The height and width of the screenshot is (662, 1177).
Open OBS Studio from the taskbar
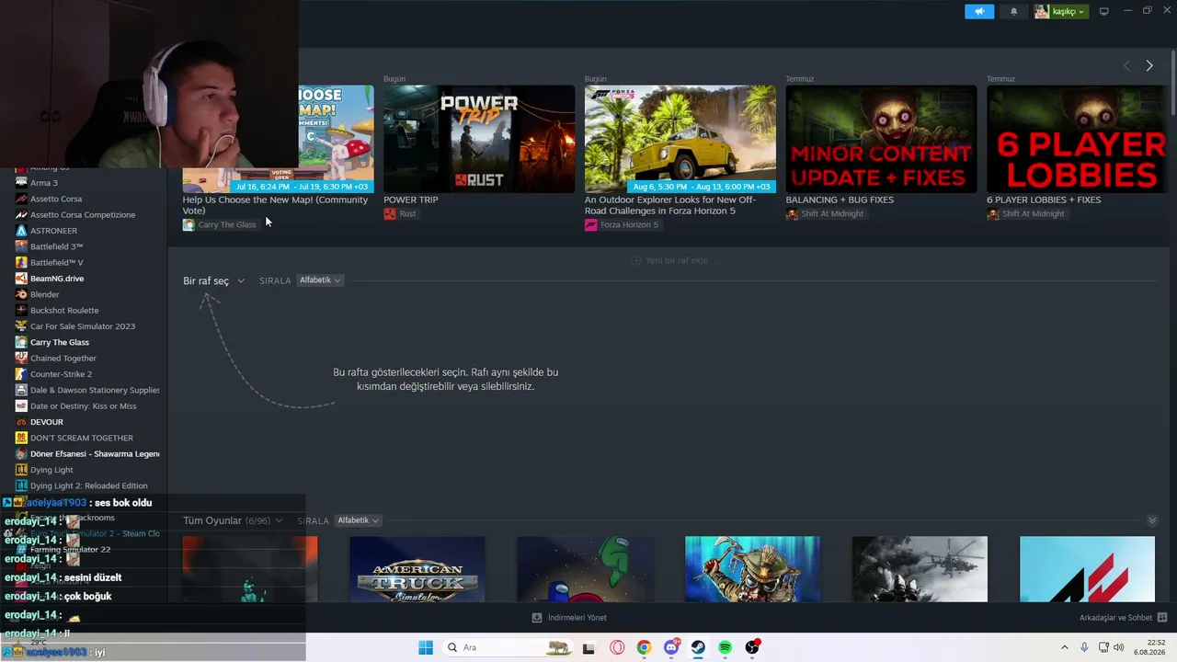[752, 647]
